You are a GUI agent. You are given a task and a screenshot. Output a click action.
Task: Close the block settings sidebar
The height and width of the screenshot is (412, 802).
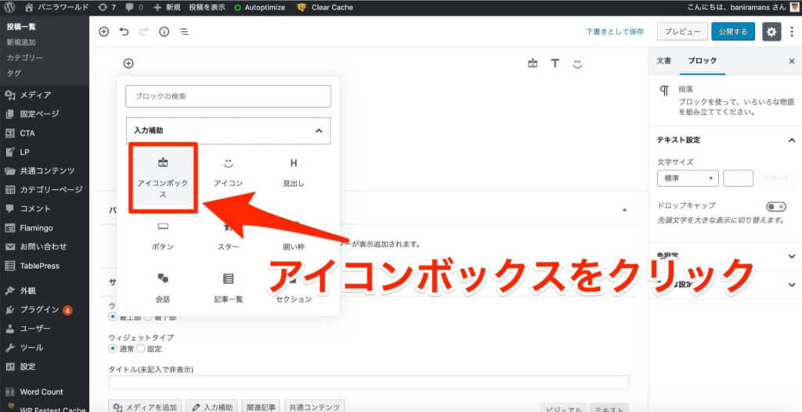pos(792,61)
